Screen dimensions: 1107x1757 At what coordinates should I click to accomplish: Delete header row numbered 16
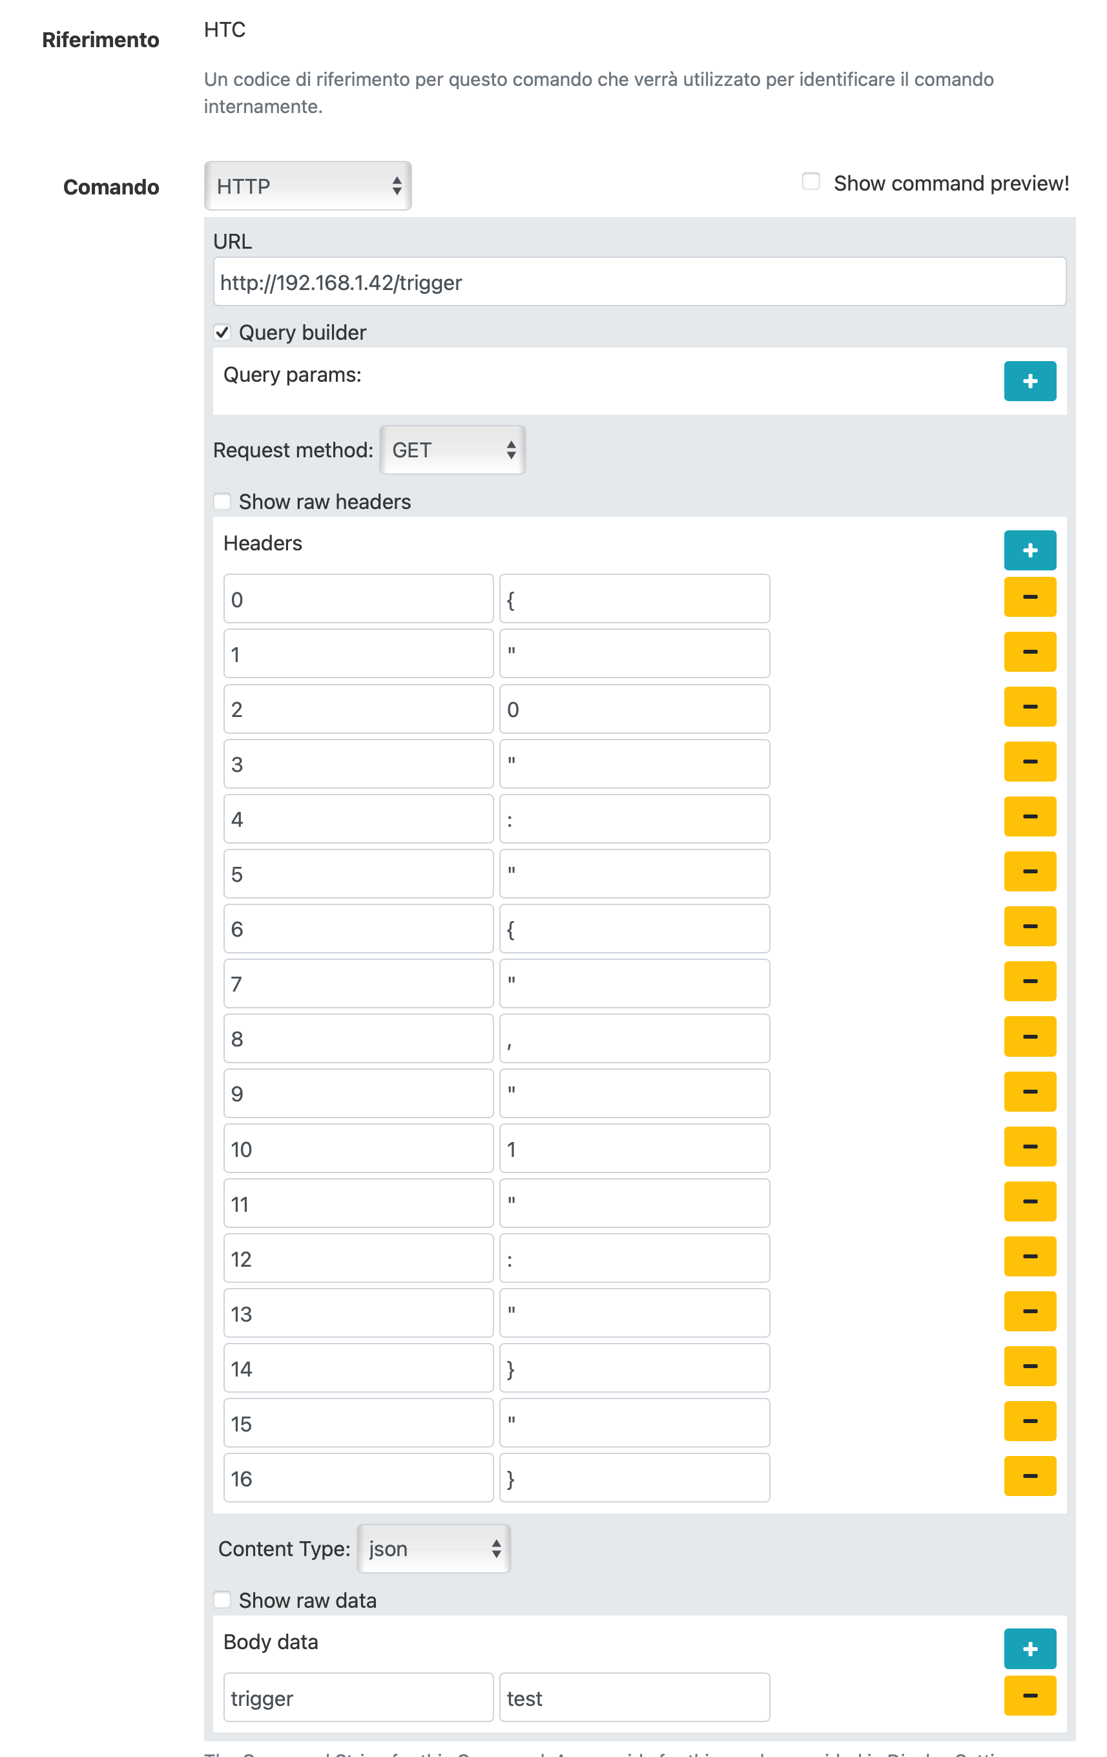point(1029,1475)
